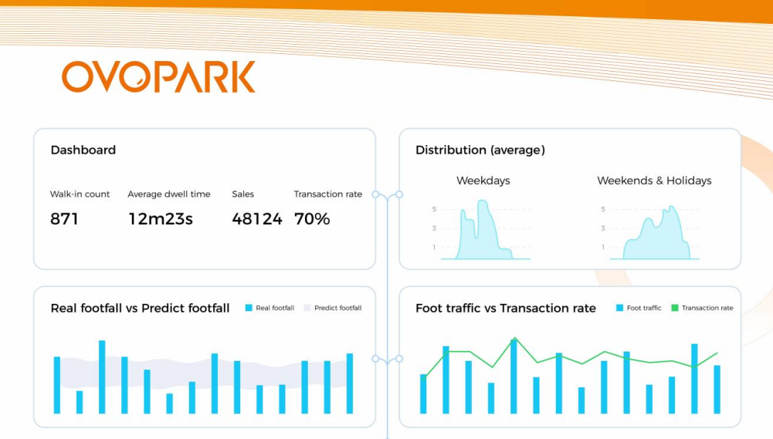Click the Foot traffic vs Transaction rate heading
The image size is (773, 439).
(x=506, y=308)
